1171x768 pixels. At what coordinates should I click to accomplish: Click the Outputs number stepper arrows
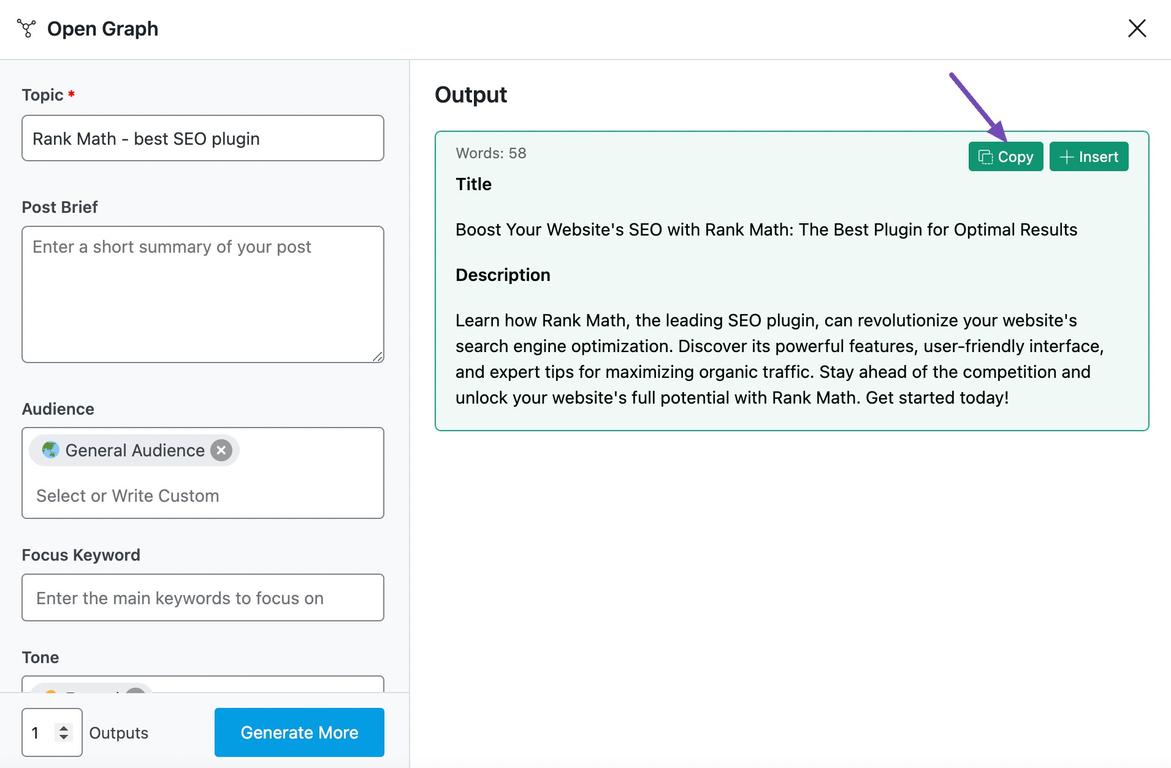pyautogui.click(x=64, y=732)
